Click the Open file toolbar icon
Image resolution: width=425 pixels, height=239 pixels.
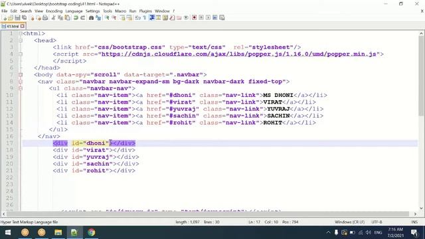11,18
